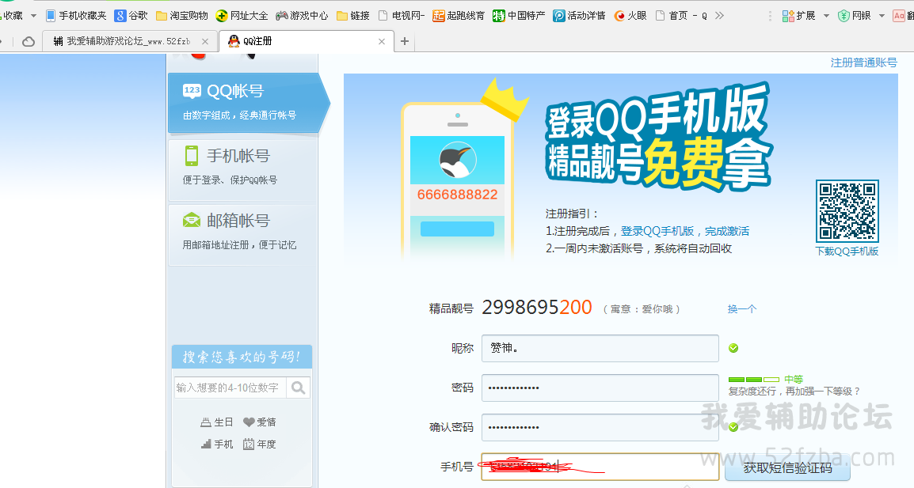
Task: Open the 网银 online banking tool
Action: (854, 16)
